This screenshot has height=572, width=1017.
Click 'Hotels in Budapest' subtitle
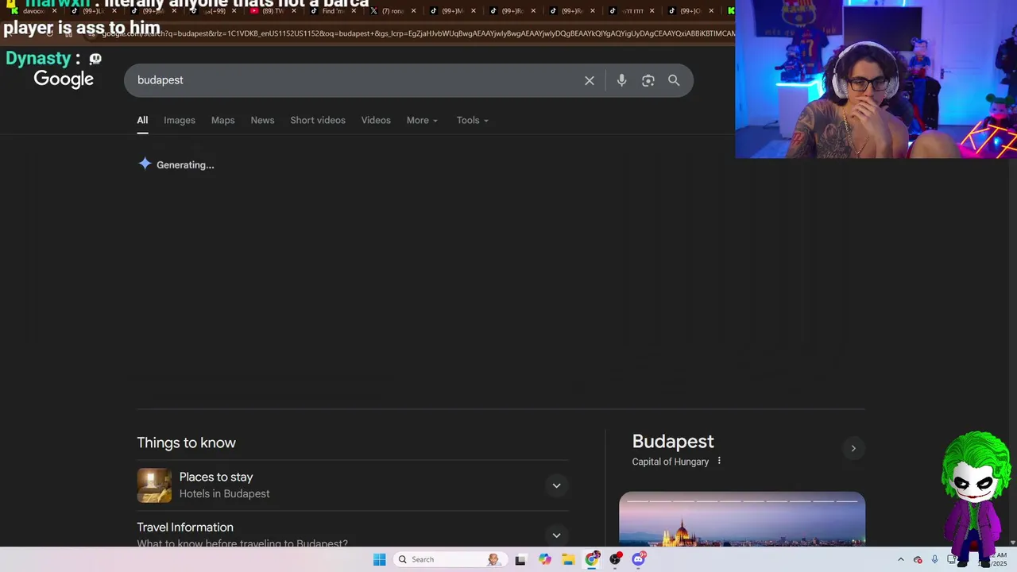tap(224, 493)
